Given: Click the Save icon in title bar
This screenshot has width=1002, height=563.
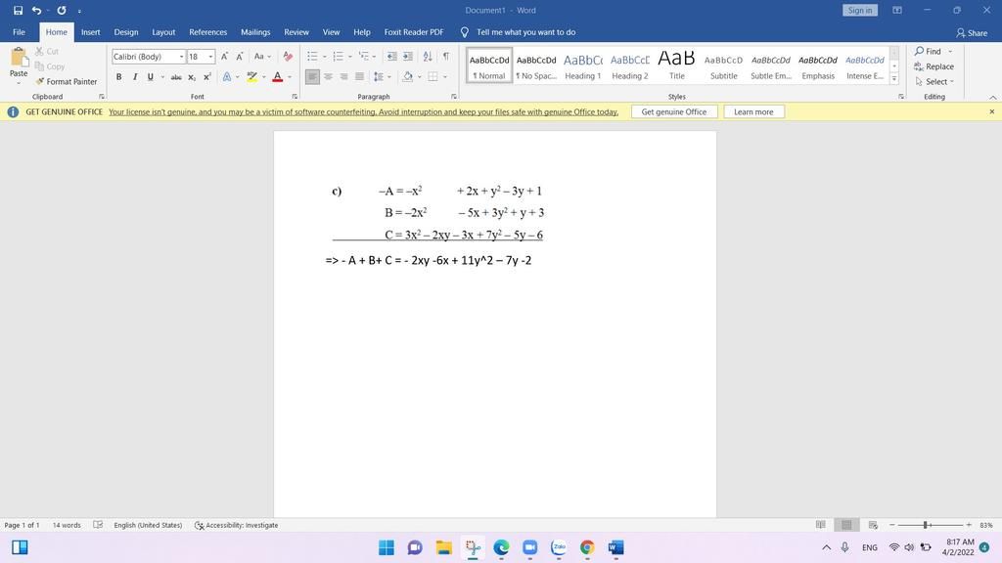Looking at the screenshot, I should point(18,10).
